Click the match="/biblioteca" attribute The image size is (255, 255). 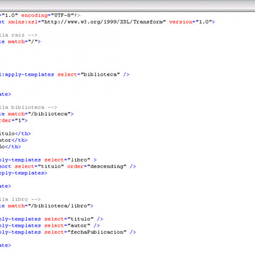click(39, 114)
